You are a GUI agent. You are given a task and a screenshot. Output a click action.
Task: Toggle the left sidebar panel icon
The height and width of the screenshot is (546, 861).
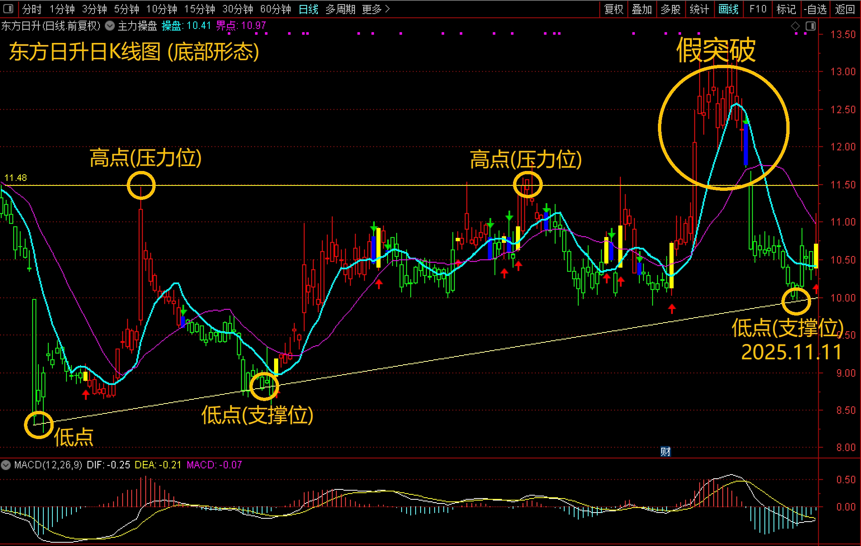click(8, 9)
